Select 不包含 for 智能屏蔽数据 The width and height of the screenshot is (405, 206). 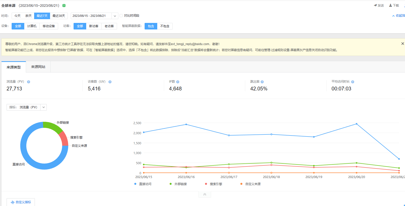pos(165,26)
